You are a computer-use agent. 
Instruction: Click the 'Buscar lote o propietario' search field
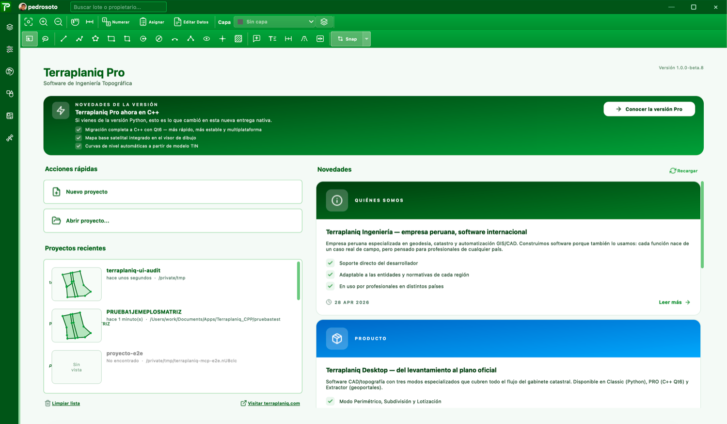[118, 7]
